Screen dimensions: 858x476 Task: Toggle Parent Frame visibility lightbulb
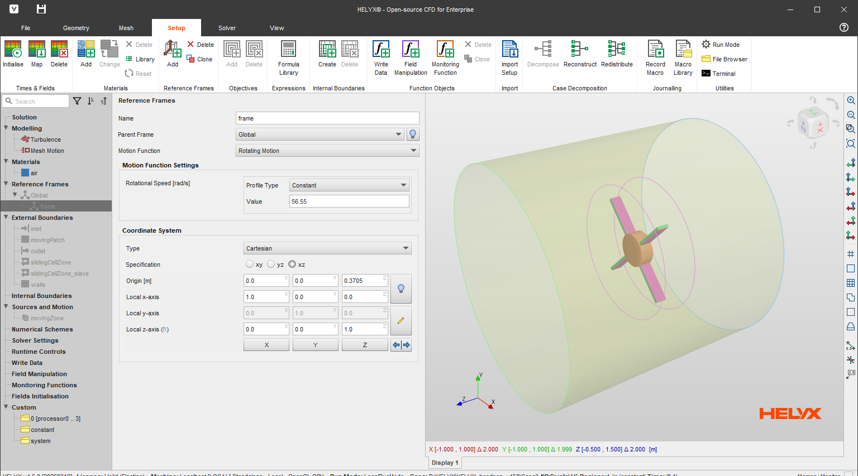[413, 134]
